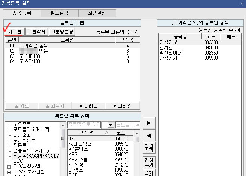Select 최근조회 tree item
The width and height of the screenshot is (246, 176).
[22, 135]
